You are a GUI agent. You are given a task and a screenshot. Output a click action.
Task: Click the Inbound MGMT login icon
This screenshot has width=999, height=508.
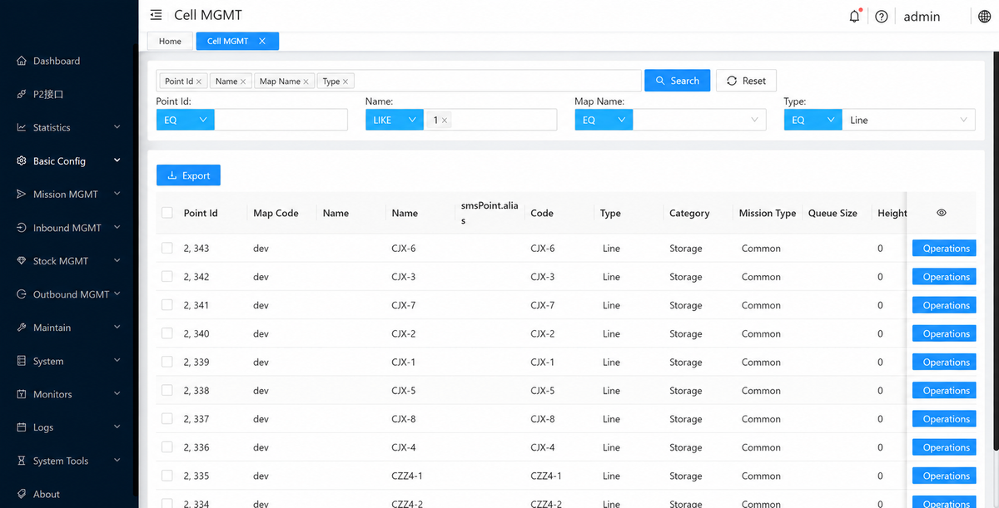point(22,227)
